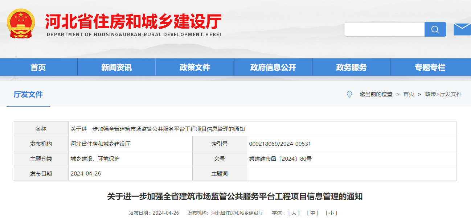
Task: Click the national emblem logo
Action: (21, 24)
